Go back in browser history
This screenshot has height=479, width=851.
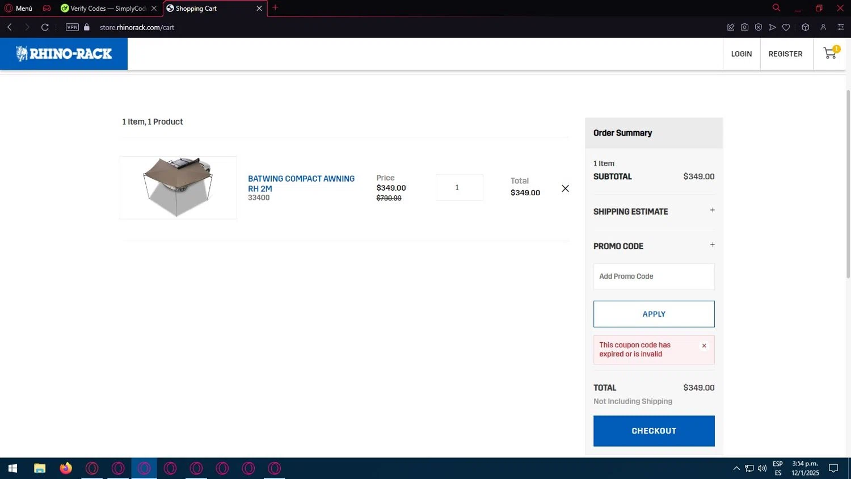click(10, 27)
